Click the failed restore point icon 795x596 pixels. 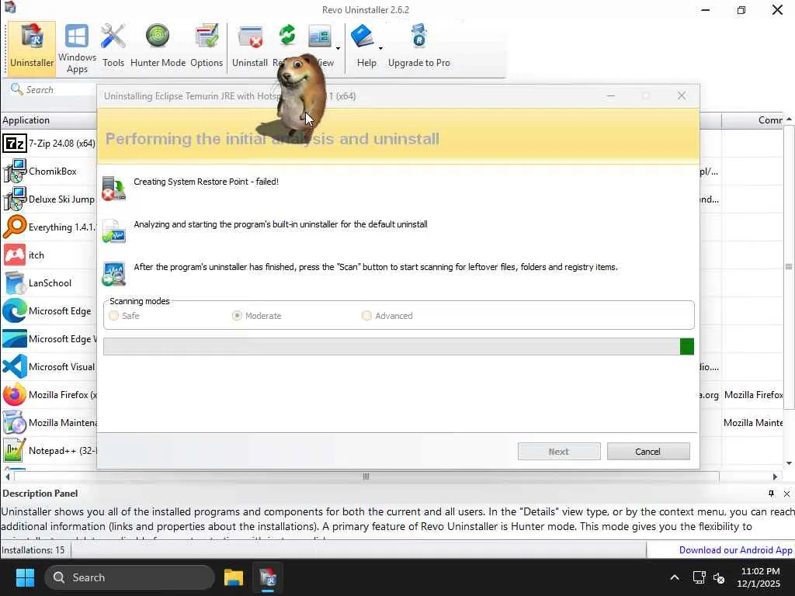tap(113, 189)
